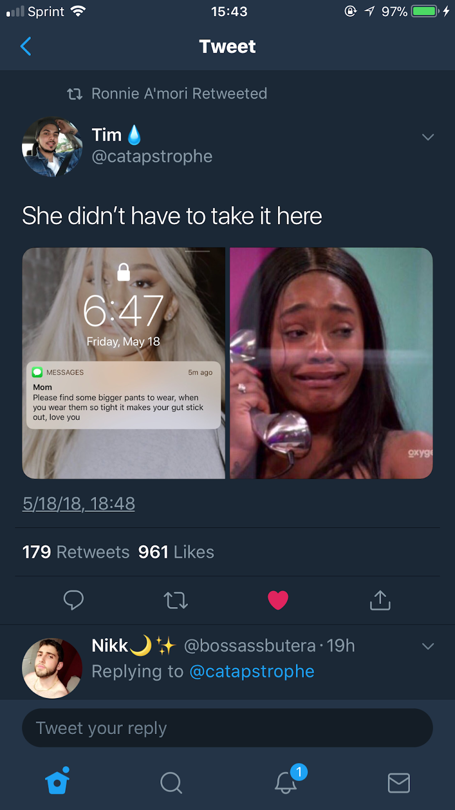Tap the @catapstrophe mention link
This screenshot has width=455, height=810.
tap(252, 671)
